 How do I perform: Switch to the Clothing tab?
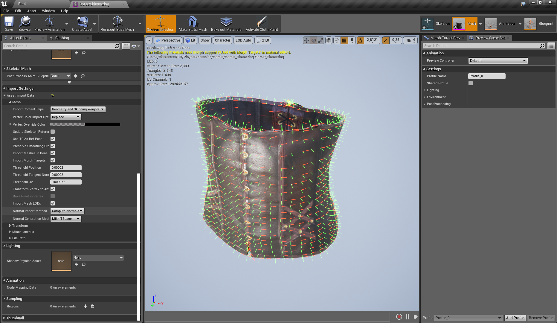pyautogui.click(x=62, y=38)
